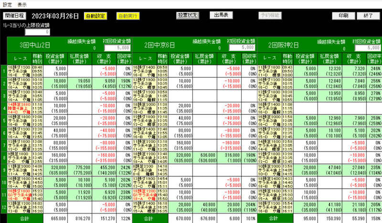Click the 開催日程 button

(x=14, y=16)
